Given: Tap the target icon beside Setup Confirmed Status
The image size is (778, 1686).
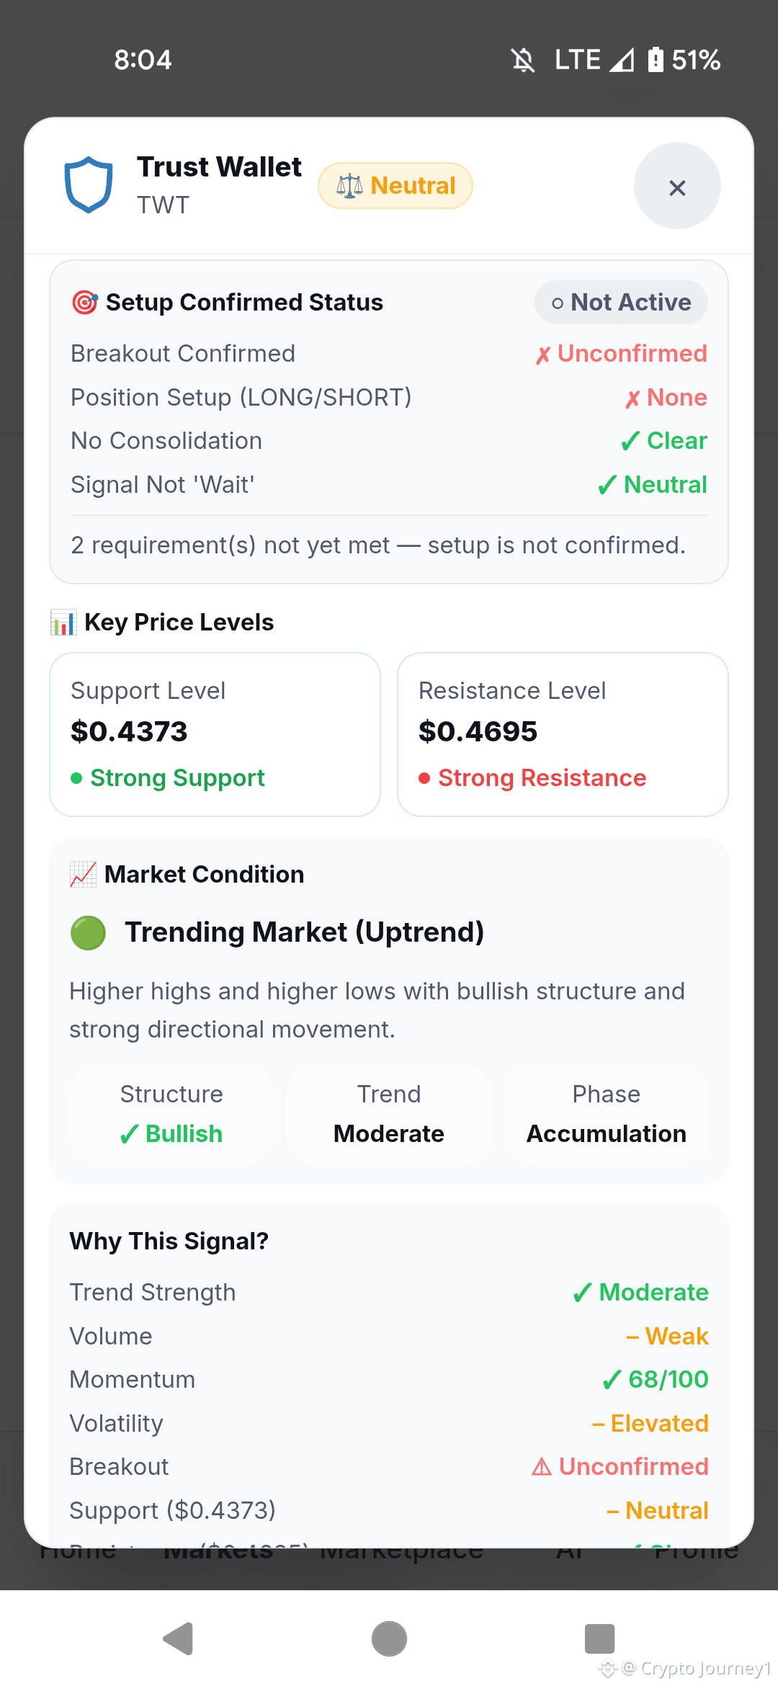Looking at the screenshot, I should tap(85, 303).
